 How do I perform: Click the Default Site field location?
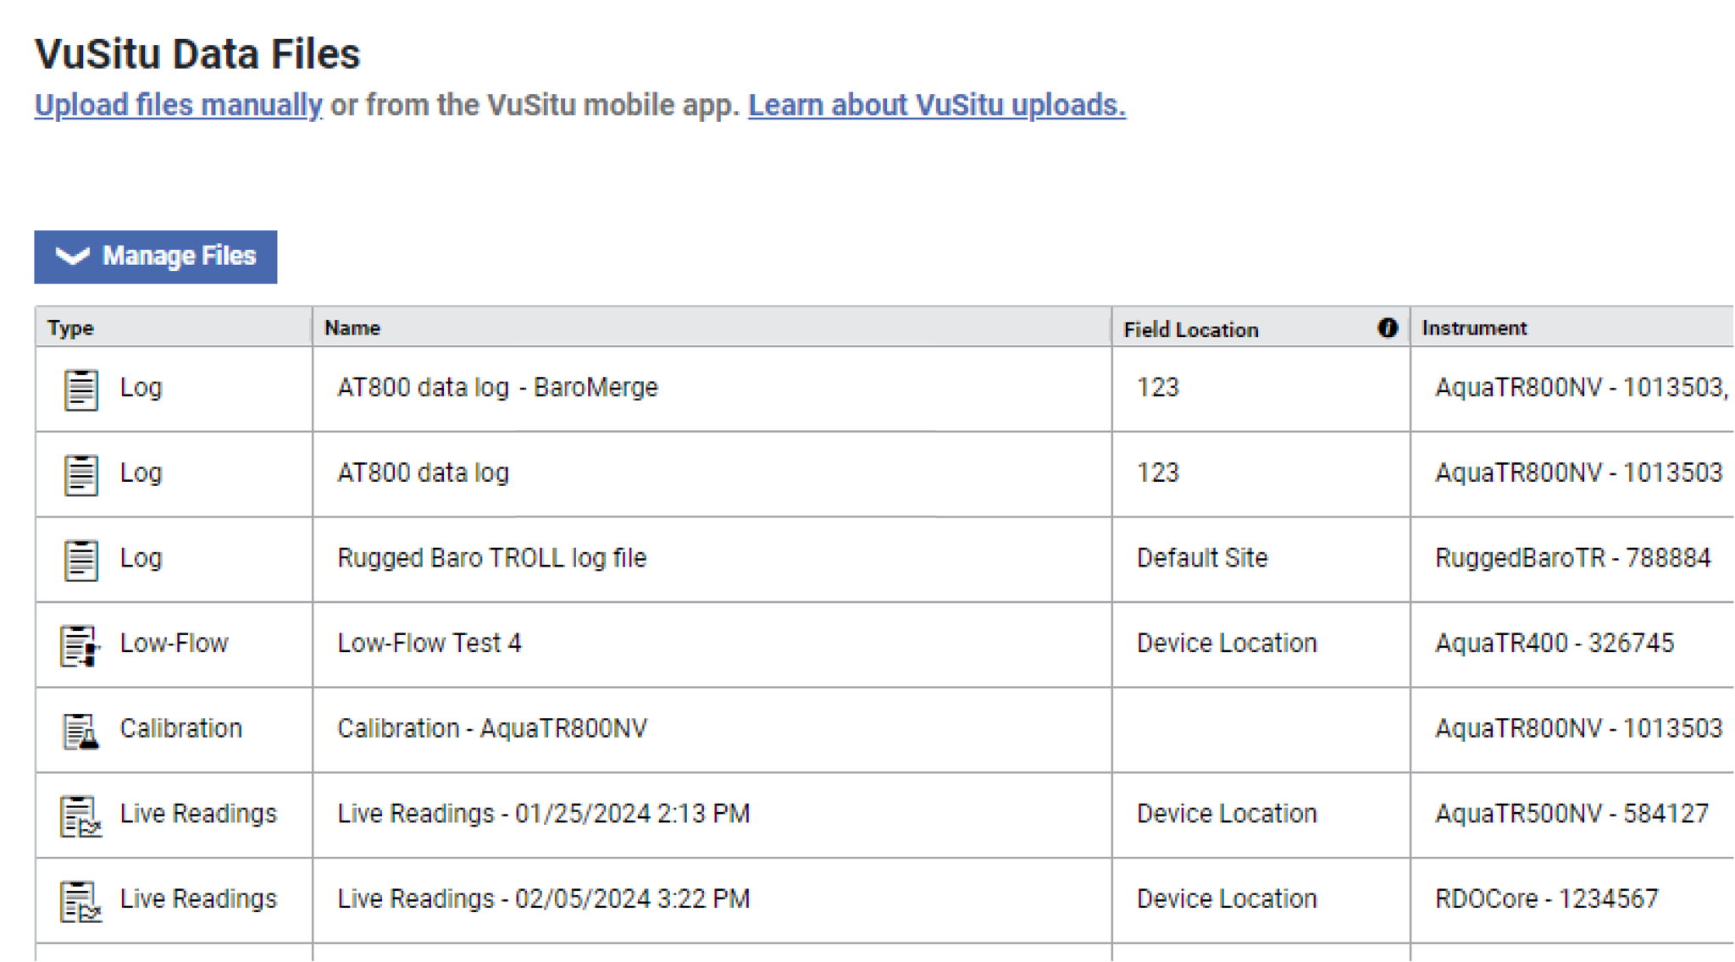click(1202, 558)
